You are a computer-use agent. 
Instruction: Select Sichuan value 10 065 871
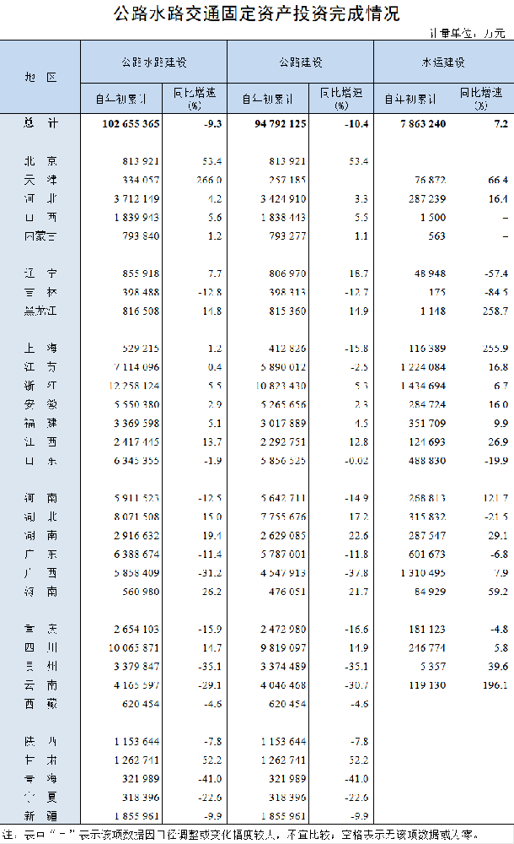pos(135,647)
